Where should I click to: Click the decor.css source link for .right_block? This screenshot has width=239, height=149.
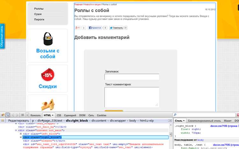[225, 126]
